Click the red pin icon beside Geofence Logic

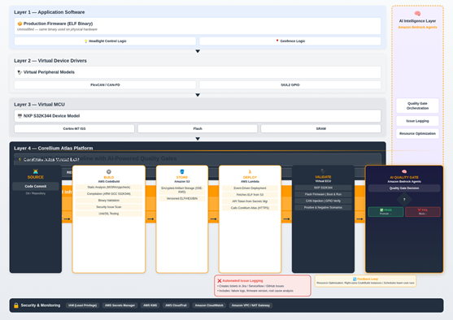coord(277,41)
